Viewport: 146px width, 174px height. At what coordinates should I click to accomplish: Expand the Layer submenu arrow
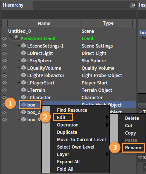point(107,154)
